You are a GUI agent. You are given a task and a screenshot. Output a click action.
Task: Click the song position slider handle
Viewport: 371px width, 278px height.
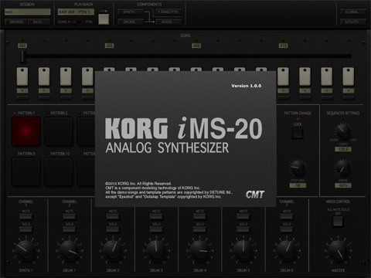(x=22, y=56)
